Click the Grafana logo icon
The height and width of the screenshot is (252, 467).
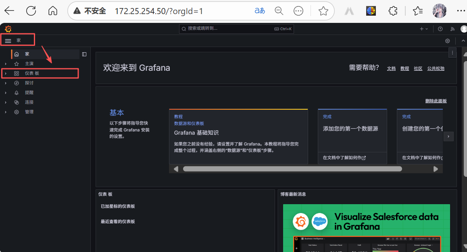click(x=8, y=29)
